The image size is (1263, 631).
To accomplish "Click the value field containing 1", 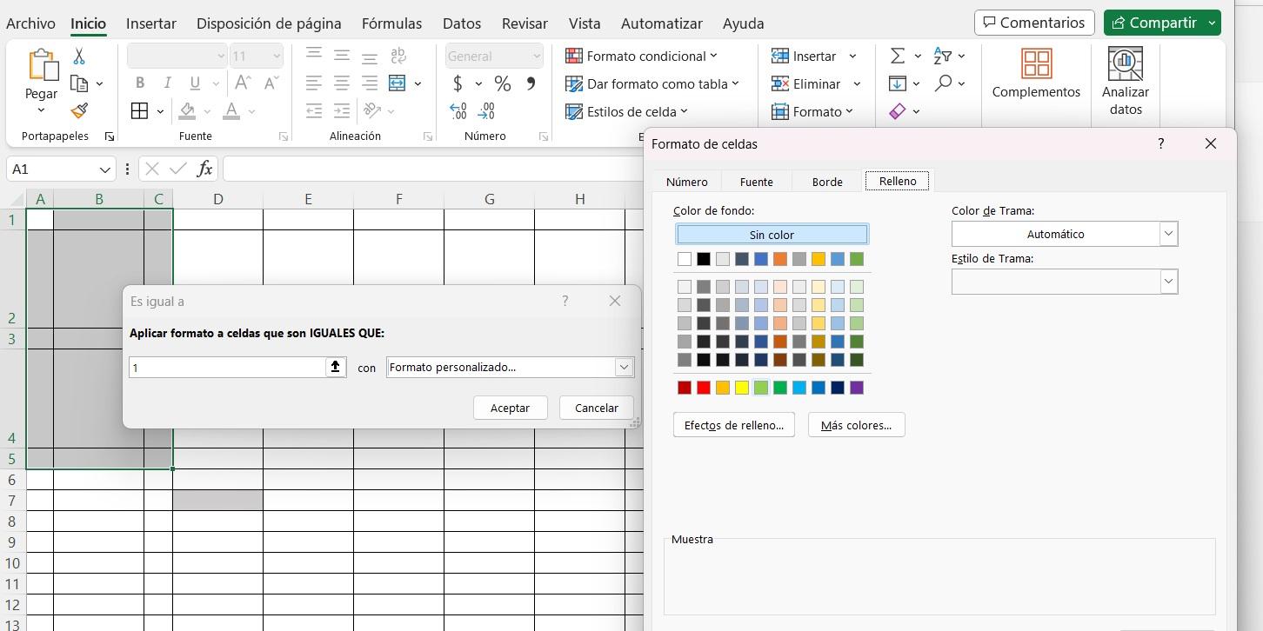I will (228, 368).
